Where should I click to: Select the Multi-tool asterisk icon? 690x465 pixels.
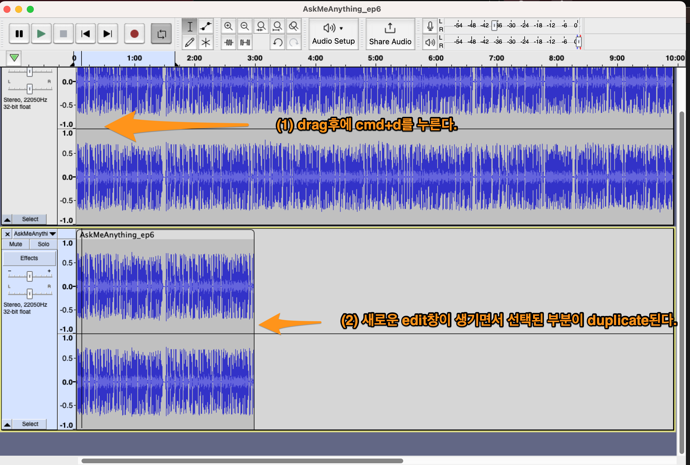click(206, 42)
